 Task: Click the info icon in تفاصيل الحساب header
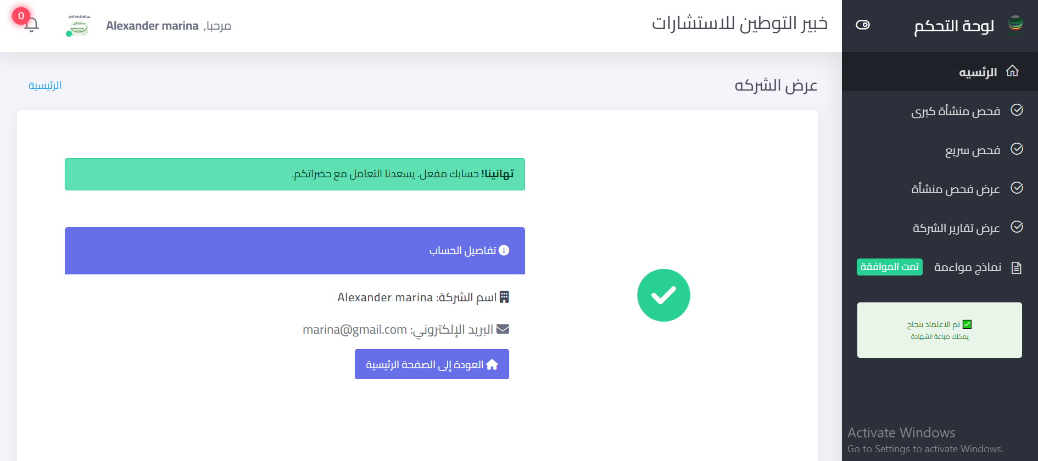[504, 250]
